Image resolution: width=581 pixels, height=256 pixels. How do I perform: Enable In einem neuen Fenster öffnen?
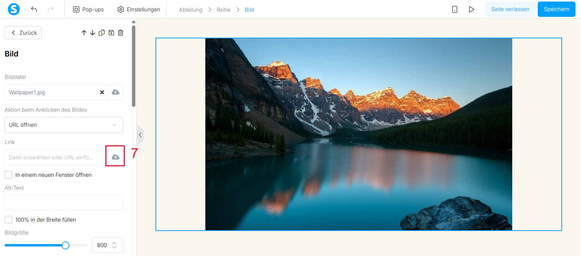[x=9, y=175]
